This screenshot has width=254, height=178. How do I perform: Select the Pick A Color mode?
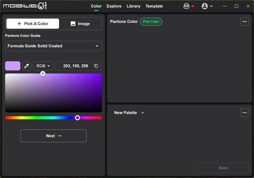33,24
